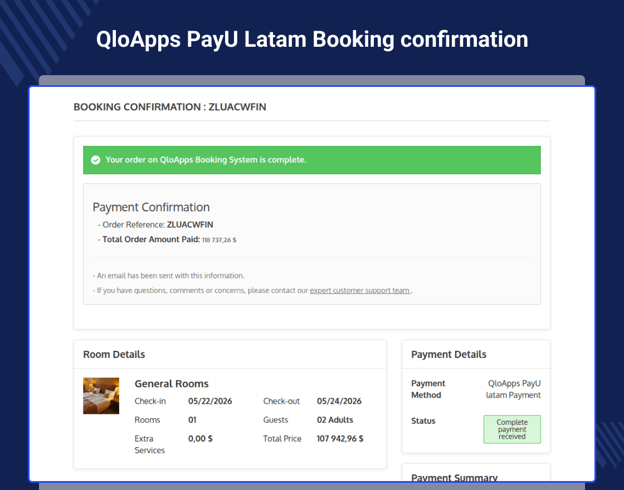Click the Room Details section header
The width and height of the screenshot is (624, 490).
[x=114, y=354]
